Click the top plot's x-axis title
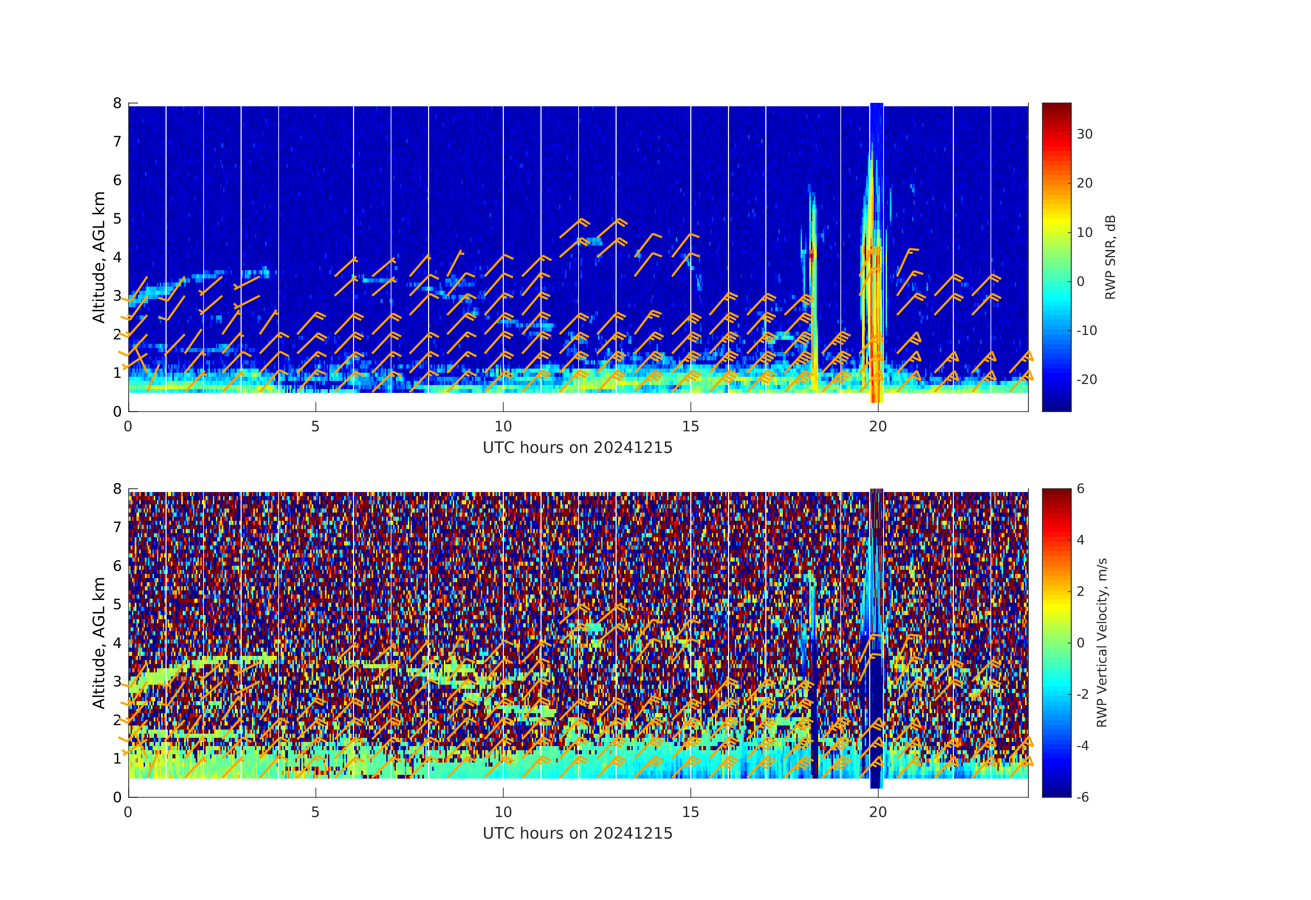The height and width of the screenshot is (900, 1311). point(577,447)
